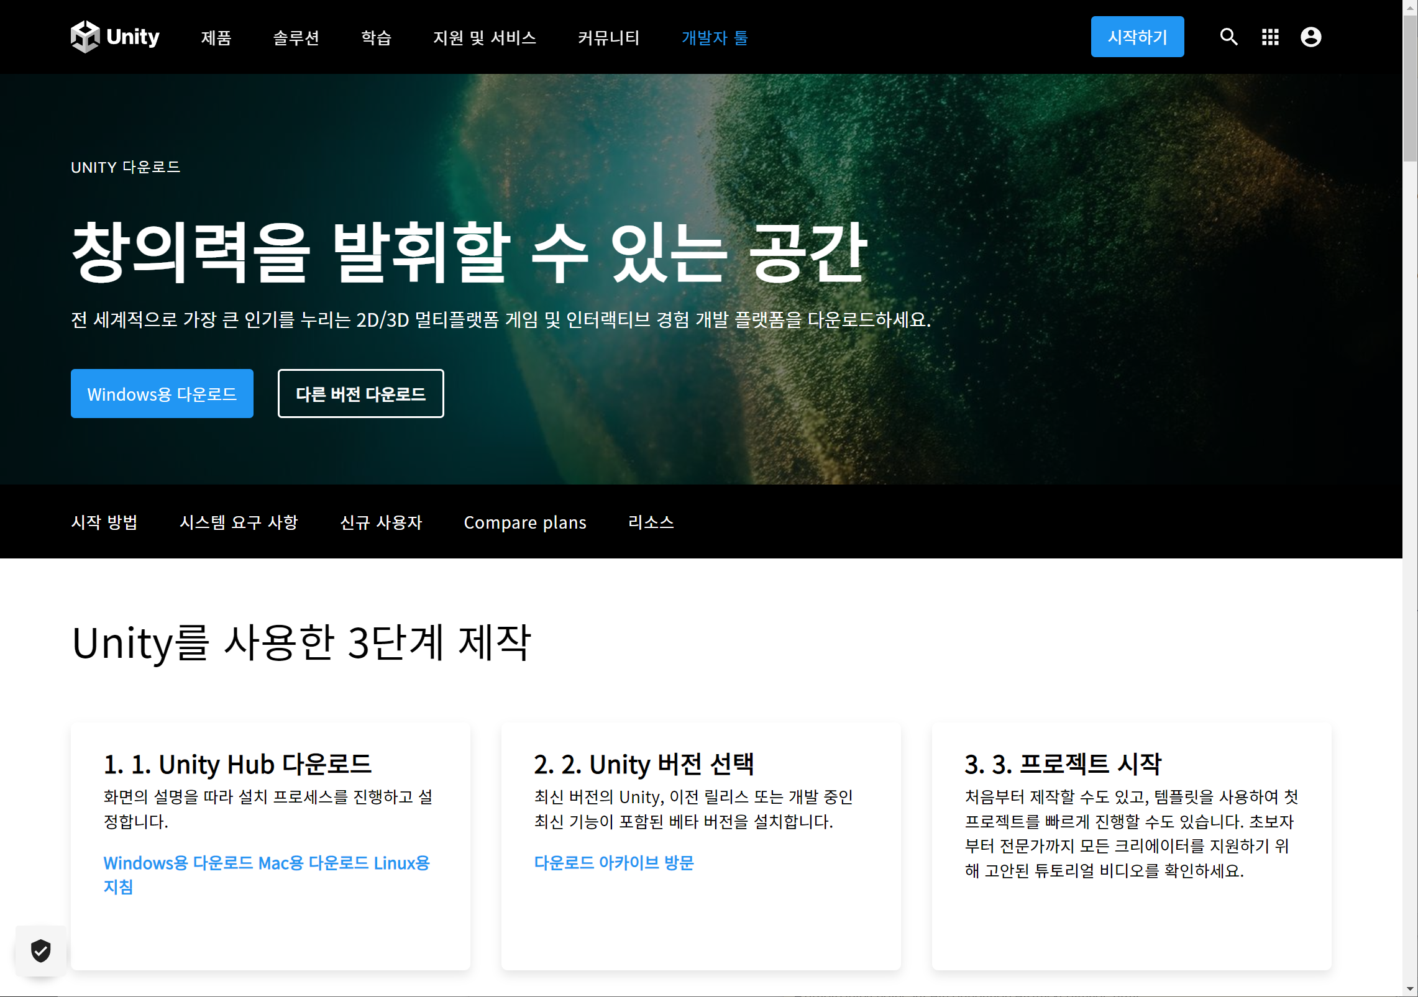Switch to the 시스템 요구 사항 tab
The image size is (1418, 997).
239,522
